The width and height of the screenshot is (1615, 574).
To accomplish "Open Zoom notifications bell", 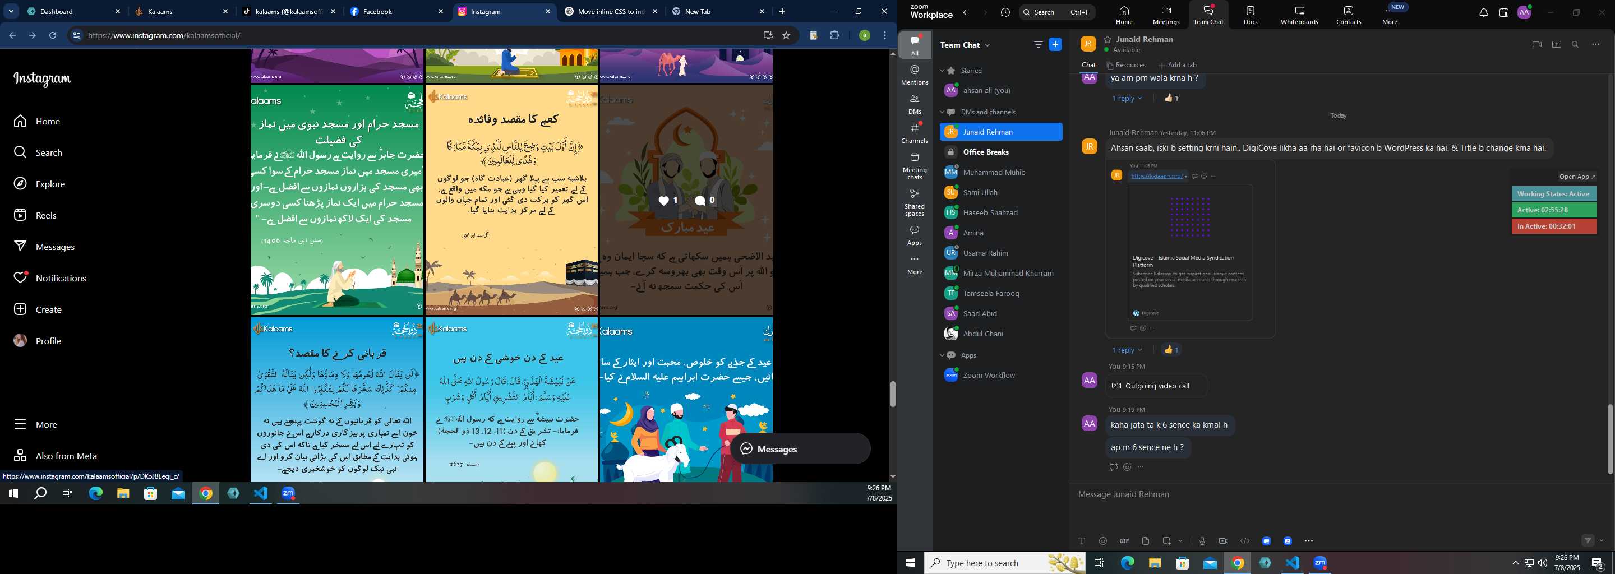I will [x=1483, y=12].
